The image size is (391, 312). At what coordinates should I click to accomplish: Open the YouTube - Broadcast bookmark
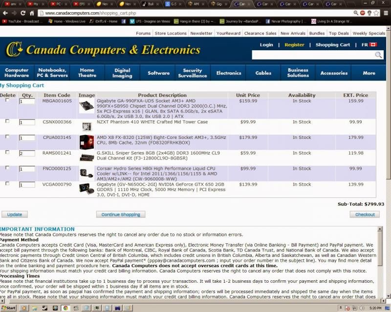[x=22, y=21]
